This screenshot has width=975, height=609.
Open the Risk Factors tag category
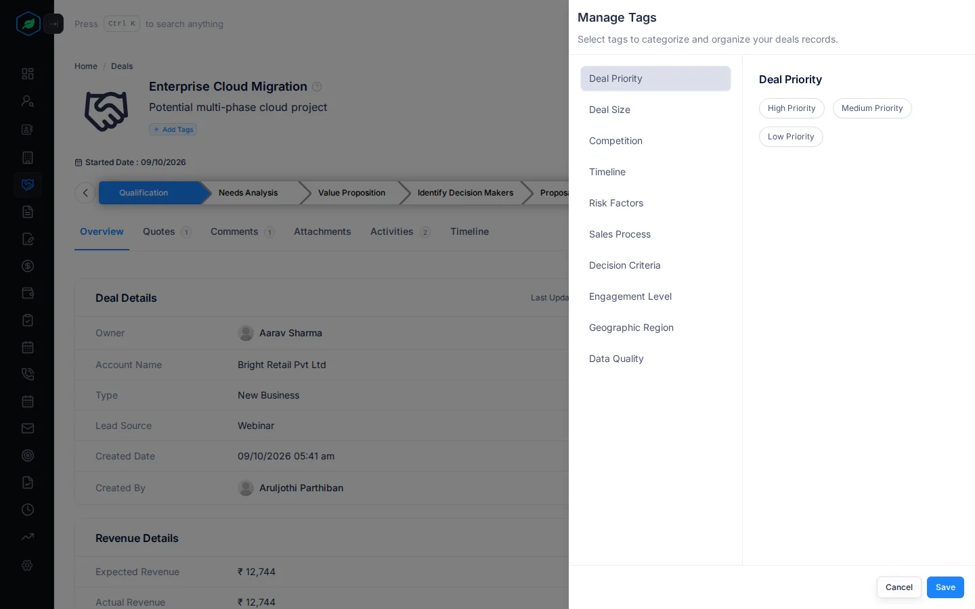pyautogui.click(x=655, y=203)
